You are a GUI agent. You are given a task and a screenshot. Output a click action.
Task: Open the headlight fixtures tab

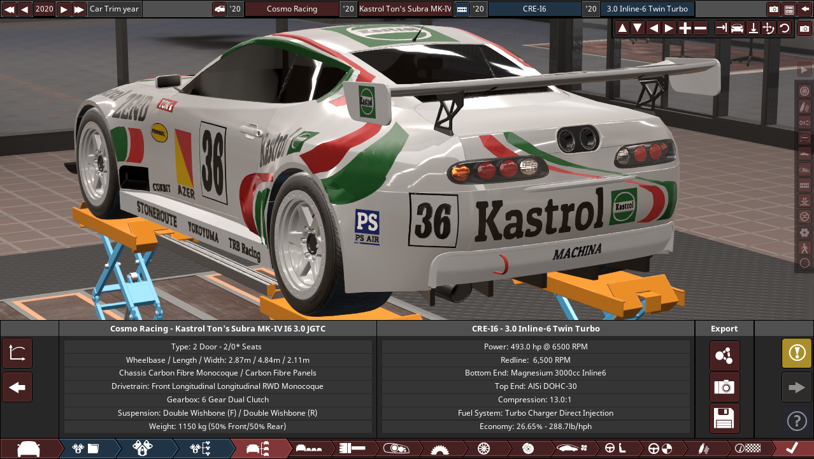(x=396, y=448)
